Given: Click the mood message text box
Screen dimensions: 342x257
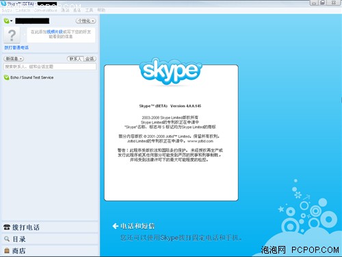Looking at the screenshot, I should click(61, 35).
